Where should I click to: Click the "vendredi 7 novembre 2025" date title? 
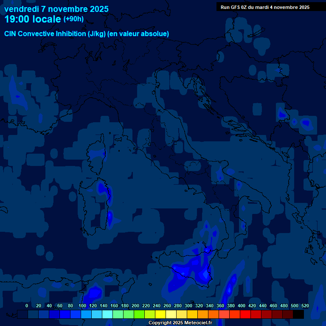pos(56,9)
